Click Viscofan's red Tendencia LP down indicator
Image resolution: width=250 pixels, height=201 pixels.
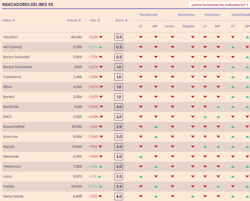pos(141,37)
